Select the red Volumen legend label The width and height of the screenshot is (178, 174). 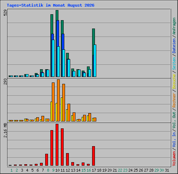tap(174, 158)
